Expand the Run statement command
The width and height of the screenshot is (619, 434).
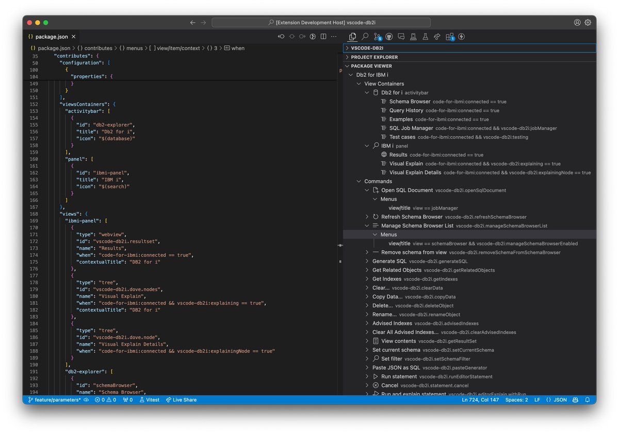click(367, 376)
